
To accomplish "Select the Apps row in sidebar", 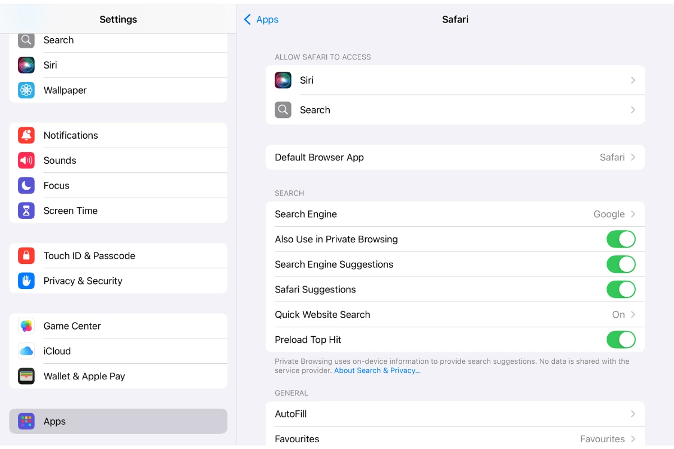I will pyautogui.click(x=118, y=421).
